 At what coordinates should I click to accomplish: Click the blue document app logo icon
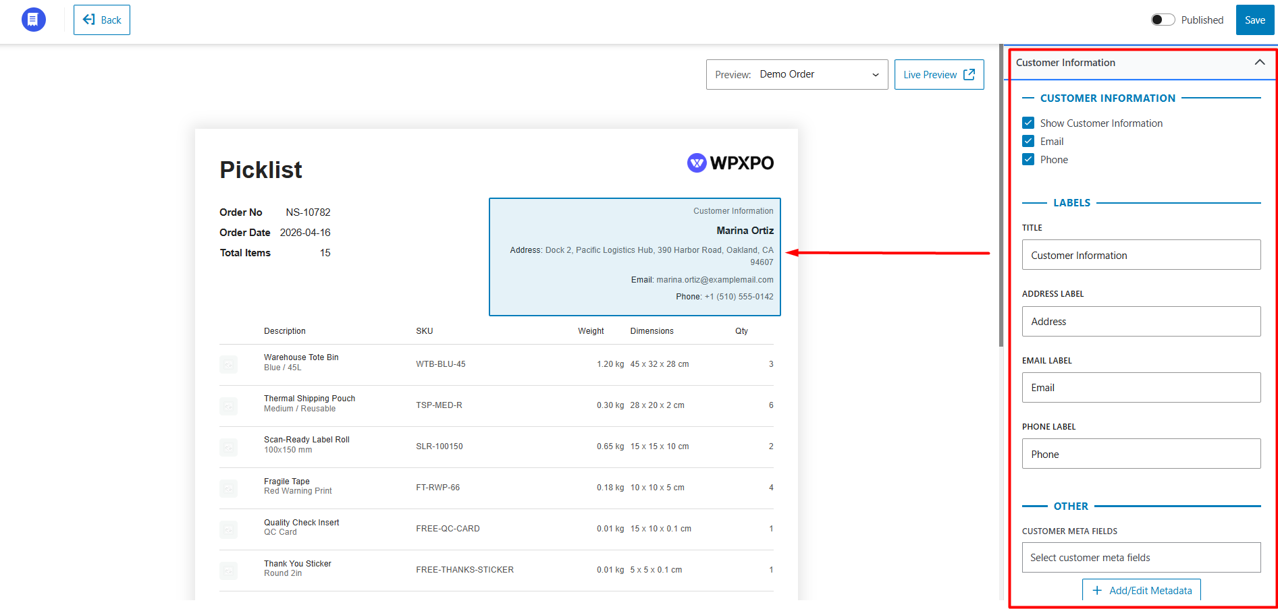(34, 20)
